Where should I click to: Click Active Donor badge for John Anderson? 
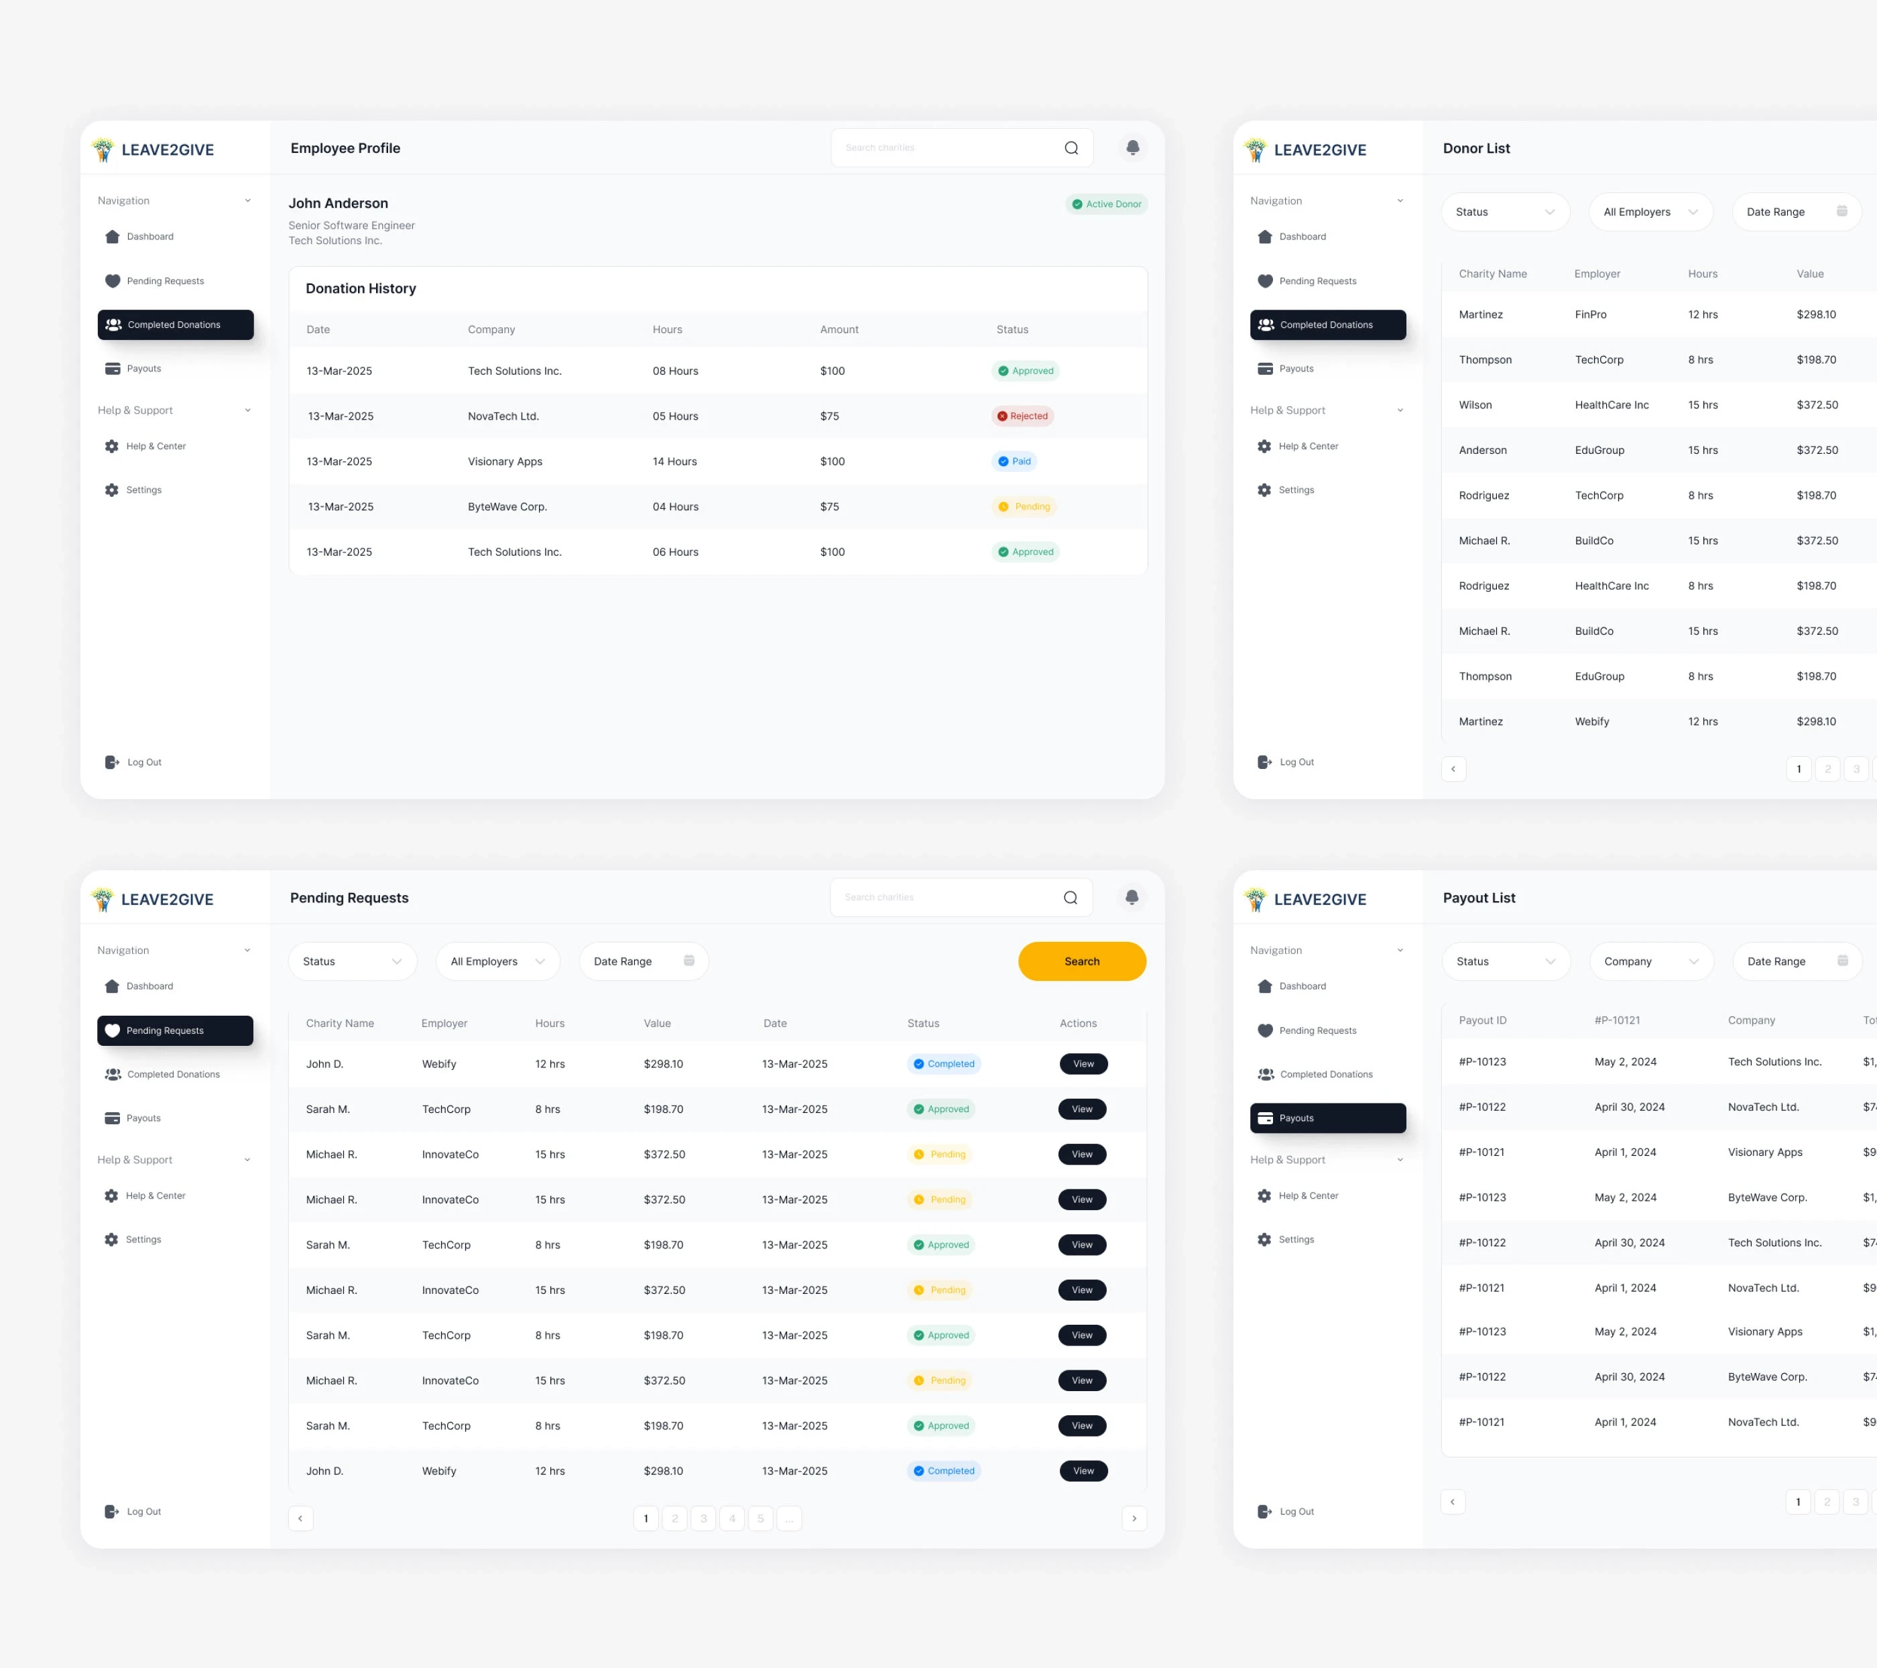pyautogui.click(x=1107, y=204)
